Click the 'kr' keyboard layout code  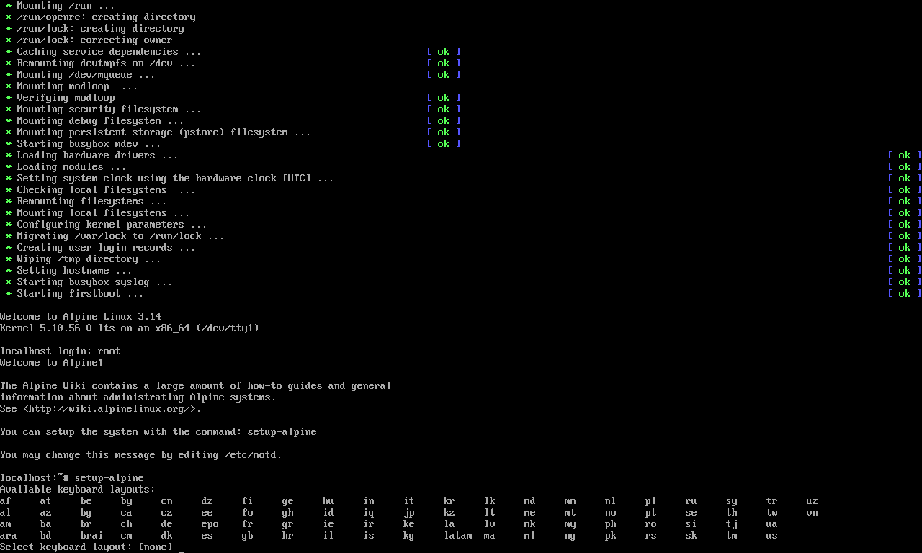coord(449,501)
